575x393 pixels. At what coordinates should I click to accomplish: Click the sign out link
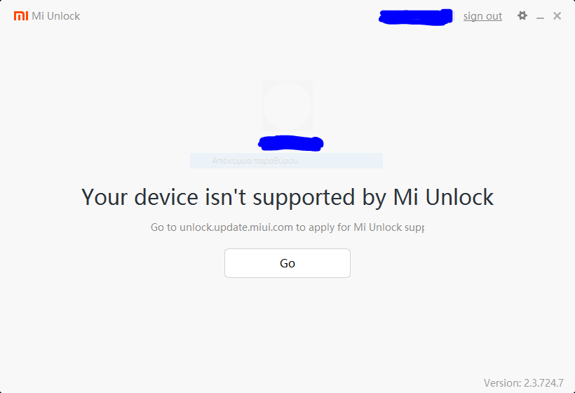[482, 16]
